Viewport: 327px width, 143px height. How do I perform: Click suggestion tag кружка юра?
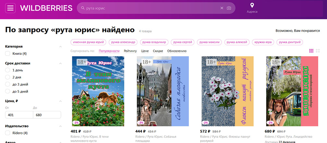(x=263, y=42)
